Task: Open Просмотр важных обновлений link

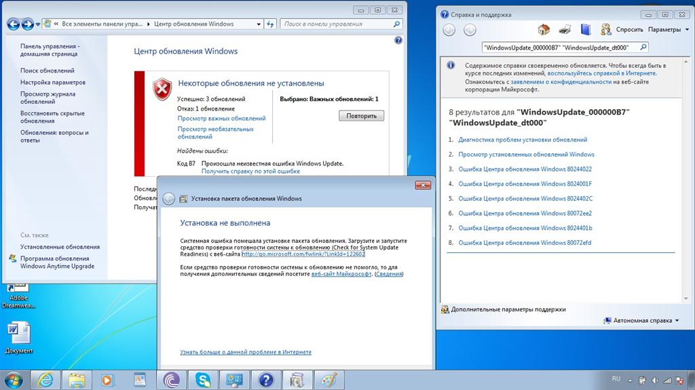Action: pos(222,118)
